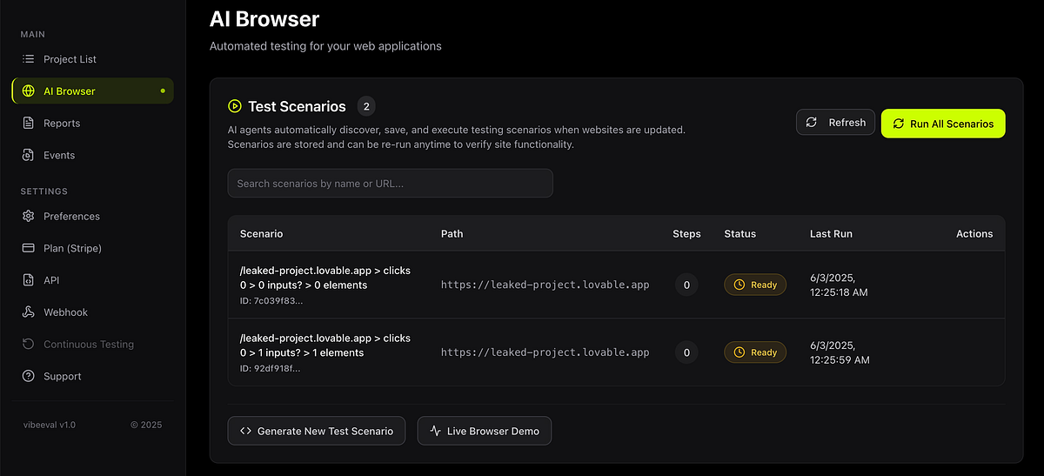1044x476 pixels.
Task: Open Webhook settings
Action: 92,312
